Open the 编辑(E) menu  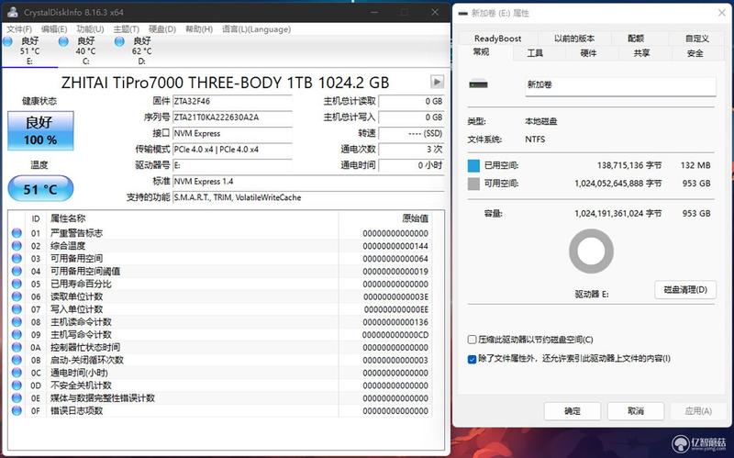pos(54,29)
